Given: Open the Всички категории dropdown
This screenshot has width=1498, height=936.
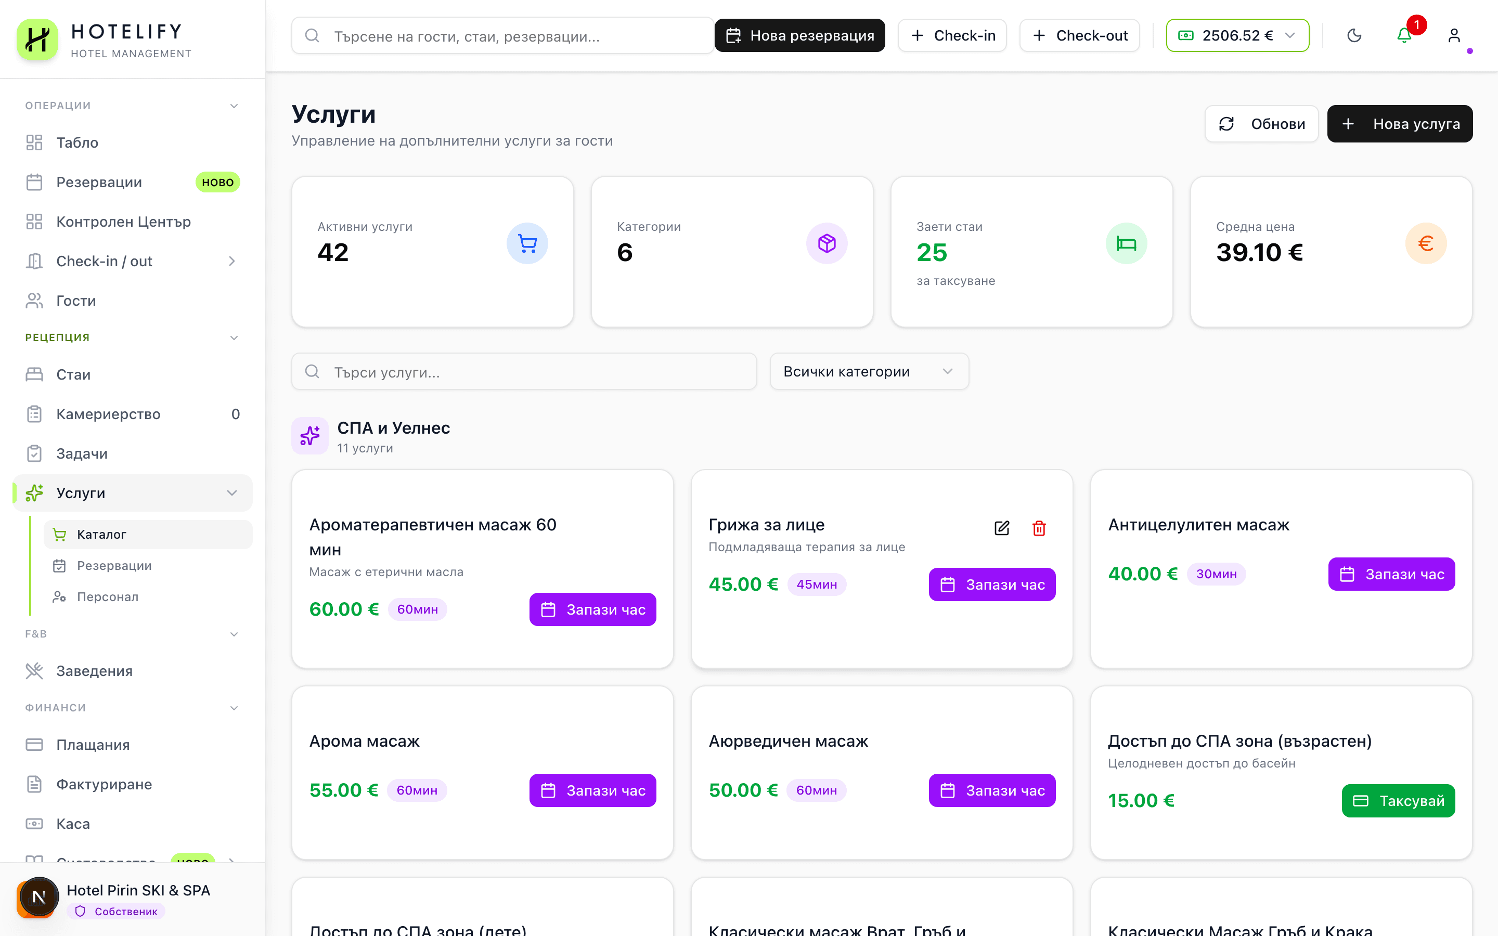Looking at the screenshot, I should (x=869, y=371).
